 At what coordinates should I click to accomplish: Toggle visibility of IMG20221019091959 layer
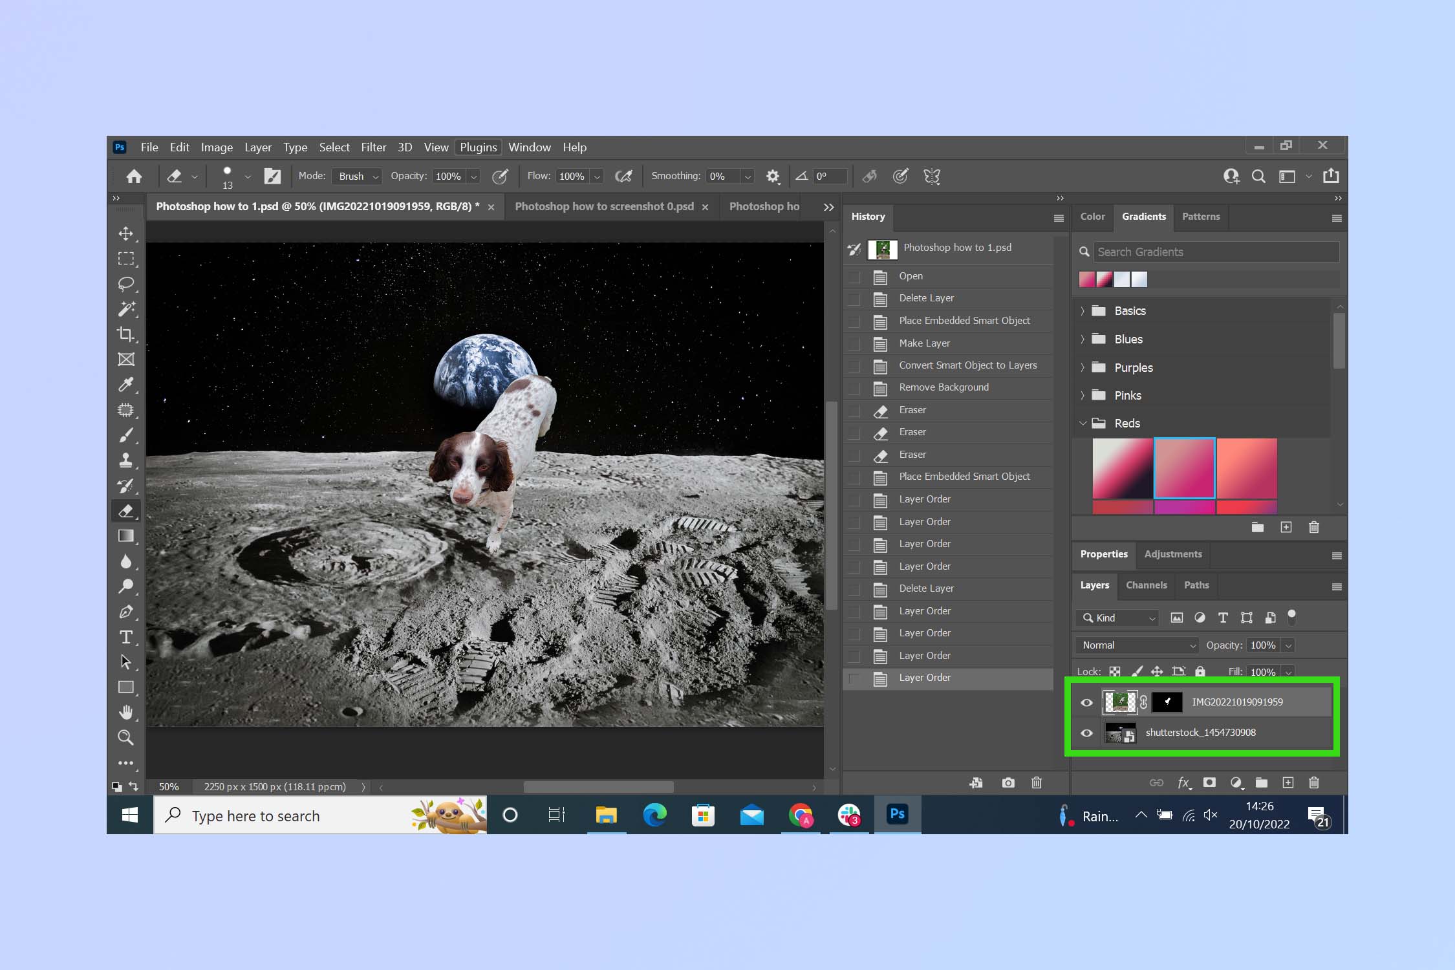coord(1087,702)
